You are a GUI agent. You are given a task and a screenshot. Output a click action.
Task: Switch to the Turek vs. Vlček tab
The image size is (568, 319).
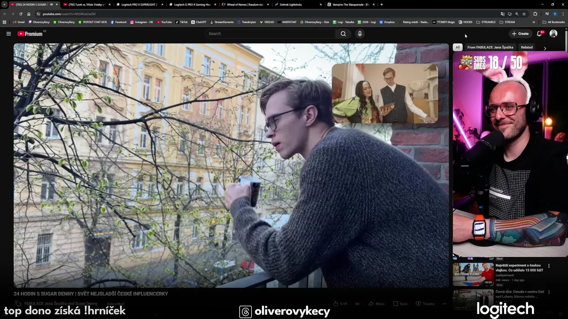coord(86,4)
